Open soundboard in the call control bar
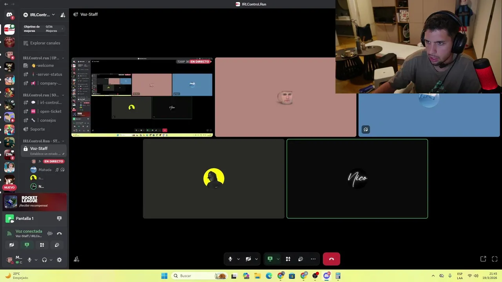This screenshot has height=282, width=502. coord(300,259)
